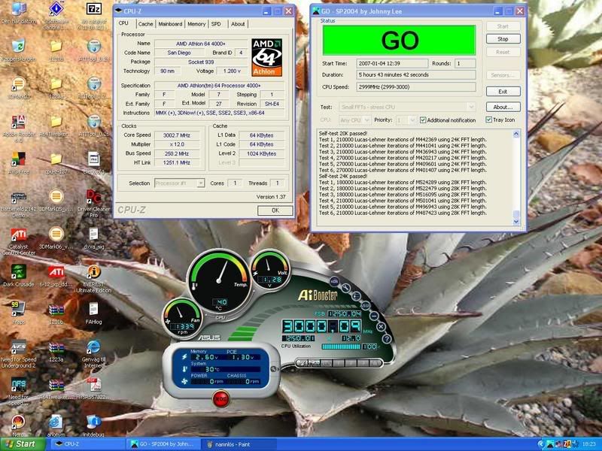Switch to the Mainboard tab in CPU-Z
The width and height of the screenshot is (602, 451).
tap(170, 24)
